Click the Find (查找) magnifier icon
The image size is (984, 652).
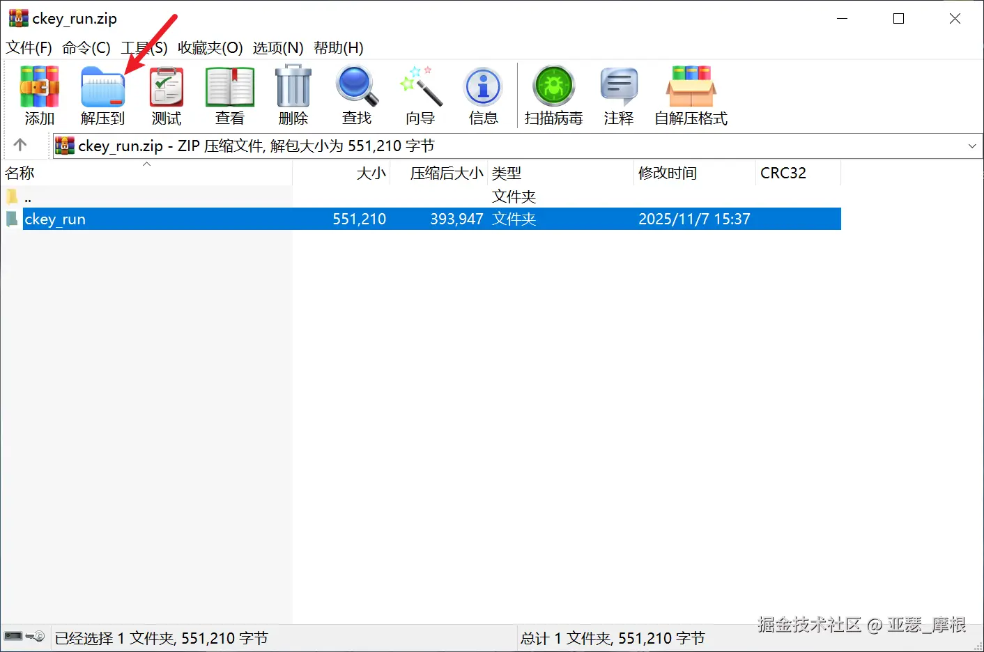(x=357, y=86)
